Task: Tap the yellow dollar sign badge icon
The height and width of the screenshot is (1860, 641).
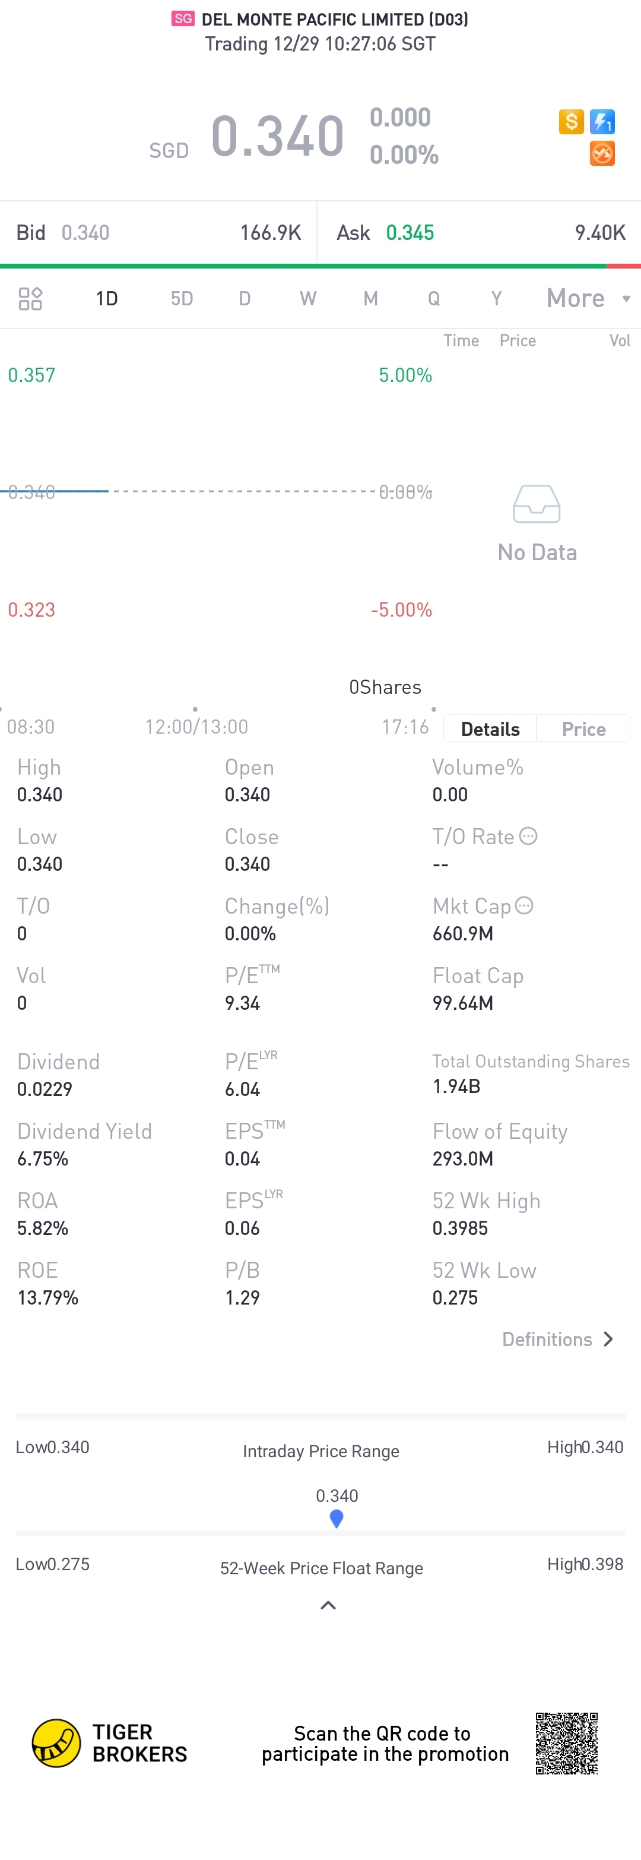Action: click(571, 121)
